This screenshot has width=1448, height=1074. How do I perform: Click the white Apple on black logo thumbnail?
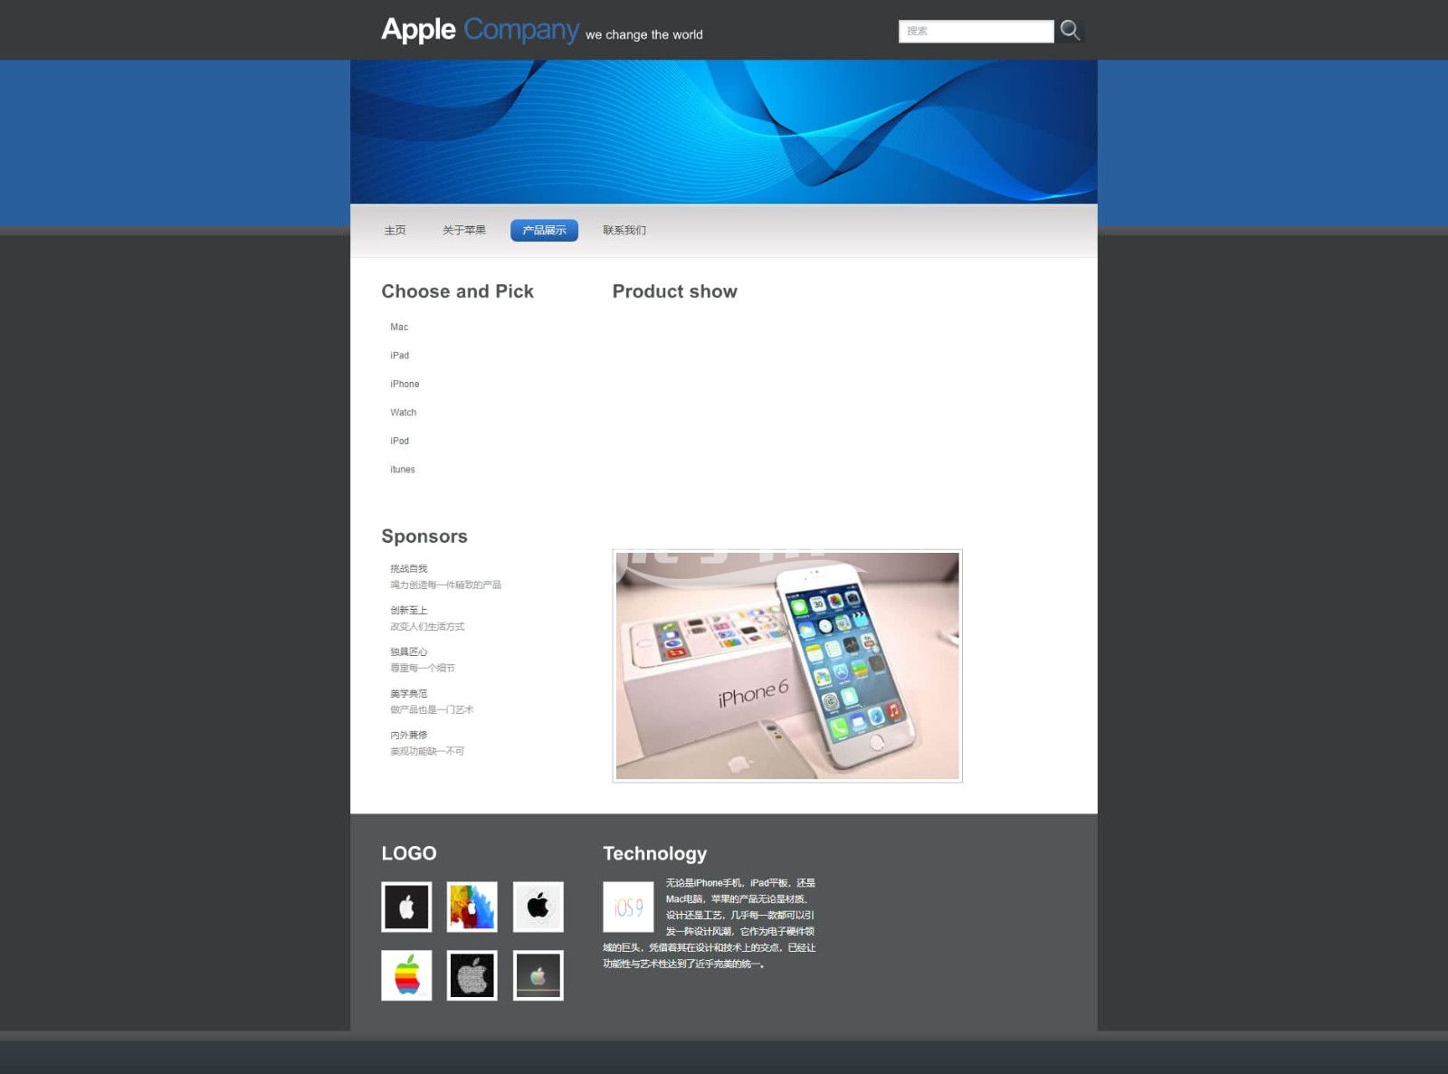406,907
